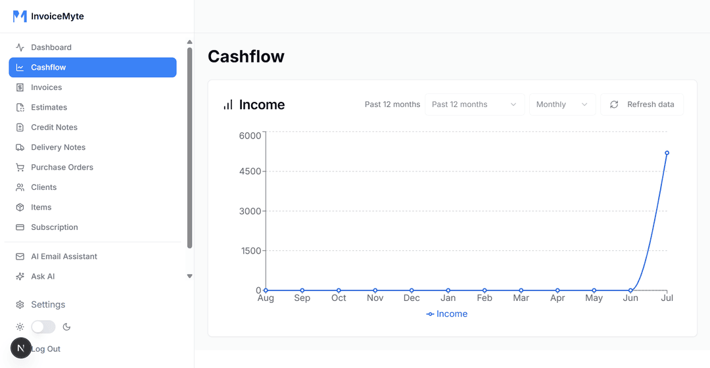Toggle the Income series in chart legend

pyautogui.click(x=447, y=314)
